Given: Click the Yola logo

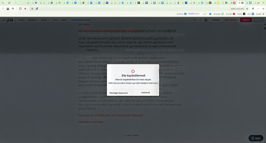Looking at the screenshot, I should point(10,20).
